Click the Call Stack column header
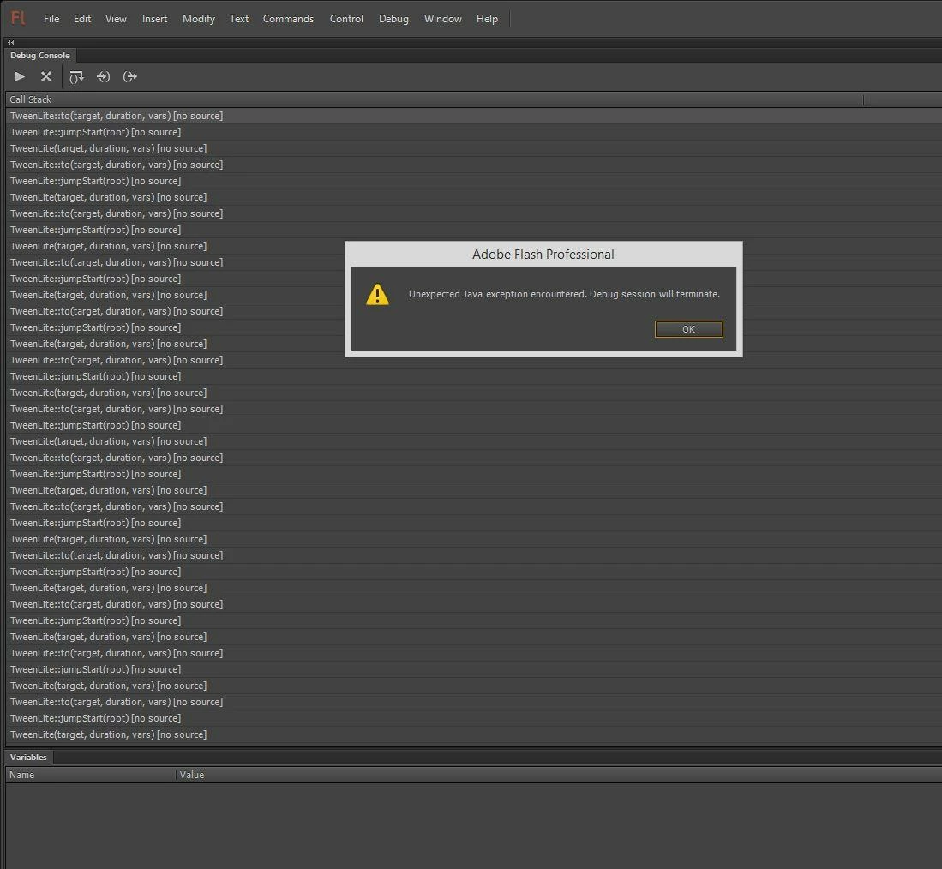This screenshot has height=869, width=942. click(x=435, y=99)
